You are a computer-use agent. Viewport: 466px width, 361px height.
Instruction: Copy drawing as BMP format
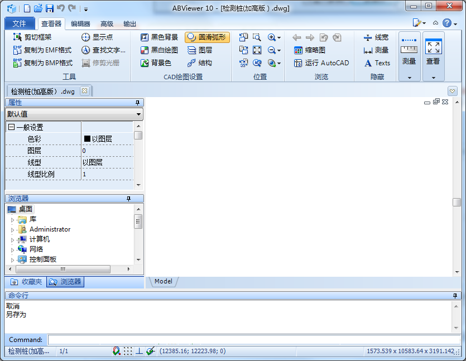[x=43, y=62]
